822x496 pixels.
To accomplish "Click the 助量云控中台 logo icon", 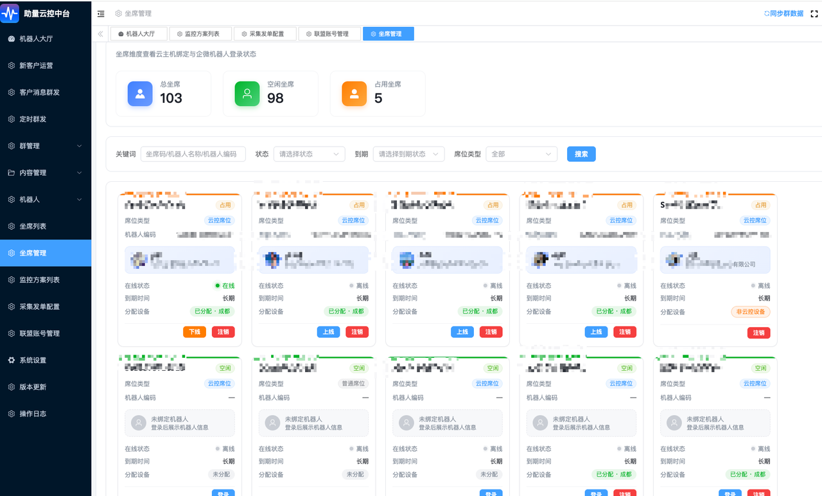I will pyautogui.click(x=10, y=13).
